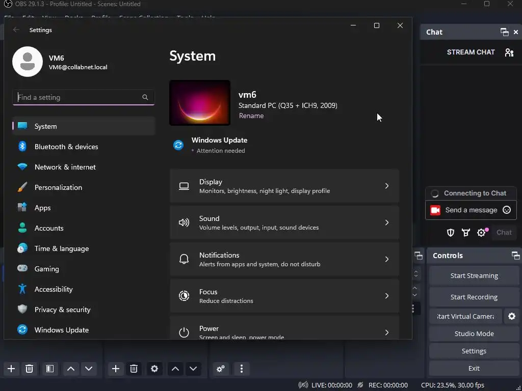This screenshot has height=391, width=522.
Task: Float the Chat dock with its pop-out icon
Action: (504, 32)
